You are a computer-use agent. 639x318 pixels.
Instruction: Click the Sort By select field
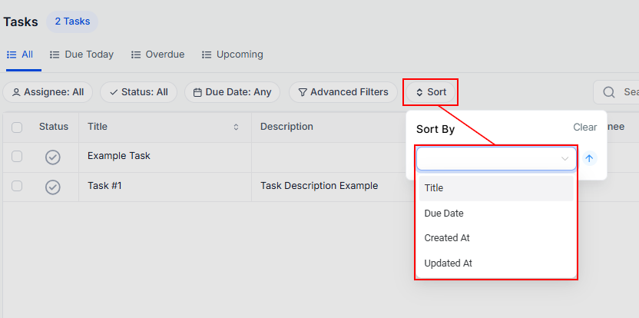click(x=495, y=158)
